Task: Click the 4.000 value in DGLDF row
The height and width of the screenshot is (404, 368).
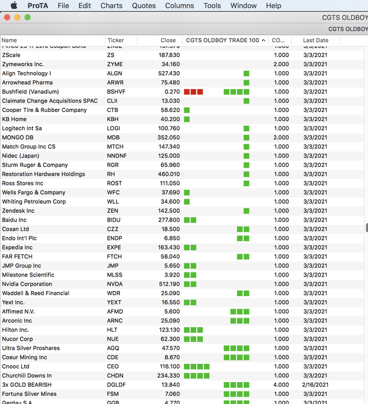Action: point(281,384)
